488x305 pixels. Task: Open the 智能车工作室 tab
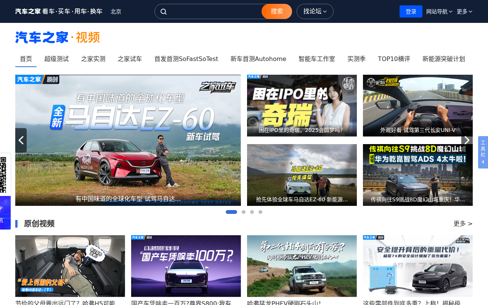pos(317,59)
